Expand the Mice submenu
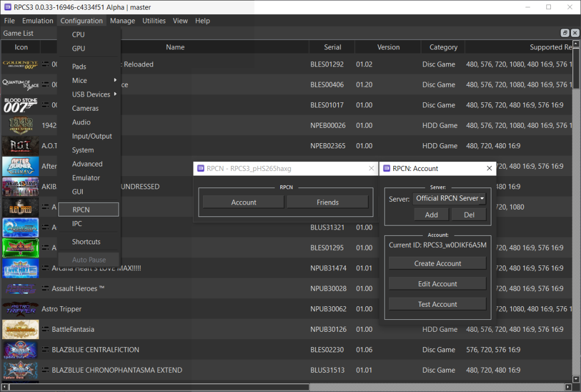 click(94, 81)
